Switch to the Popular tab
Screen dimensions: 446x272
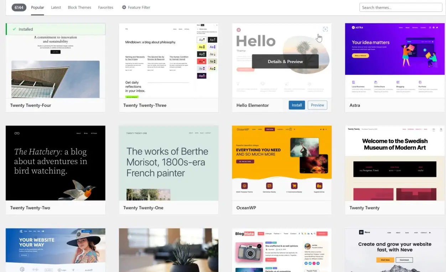tap(37, 7)
